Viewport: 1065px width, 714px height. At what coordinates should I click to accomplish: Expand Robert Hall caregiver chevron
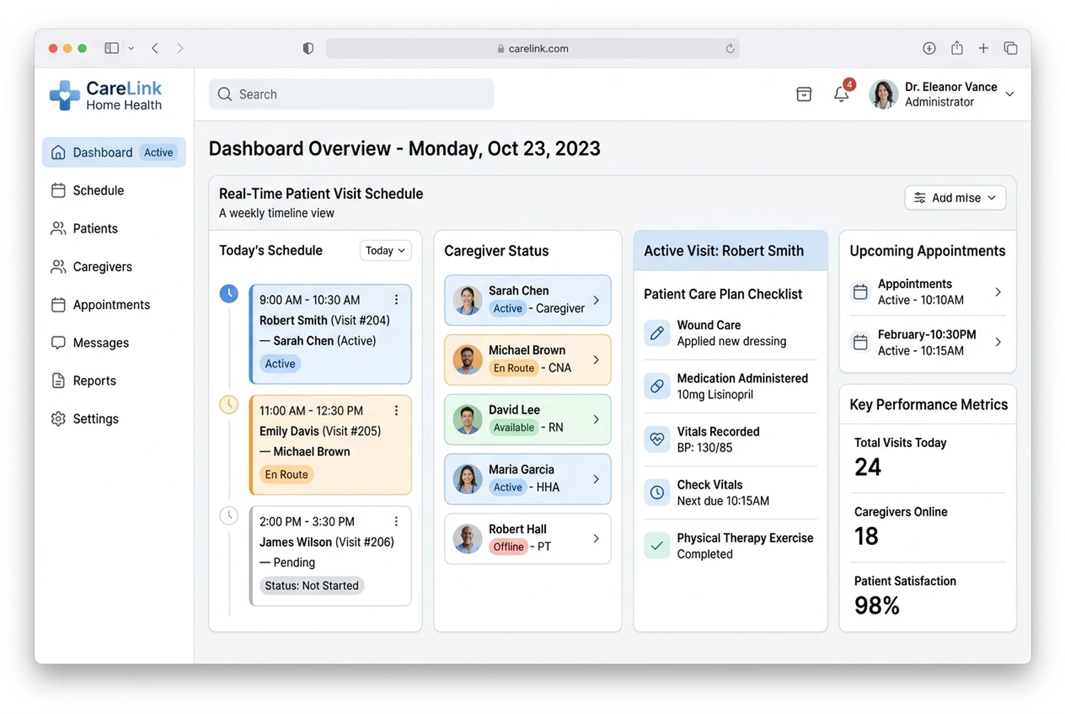[596, 538]
